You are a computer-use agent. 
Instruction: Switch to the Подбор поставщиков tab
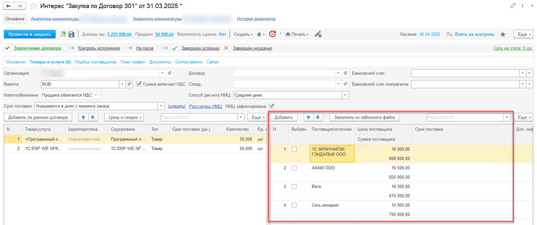96,62
